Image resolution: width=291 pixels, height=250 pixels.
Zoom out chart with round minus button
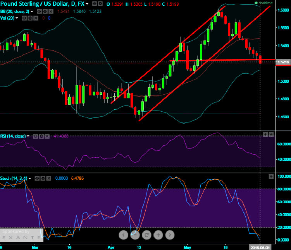tap(135, 235)
